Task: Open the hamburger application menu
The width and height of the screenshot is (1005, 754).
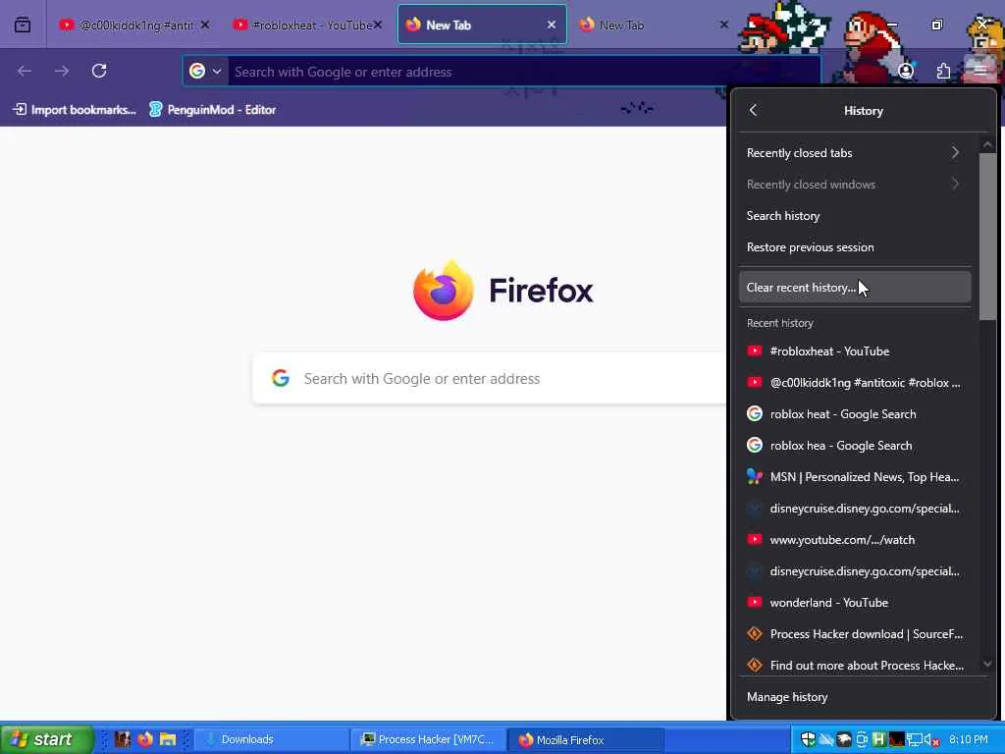Action: tap(980, 71)
